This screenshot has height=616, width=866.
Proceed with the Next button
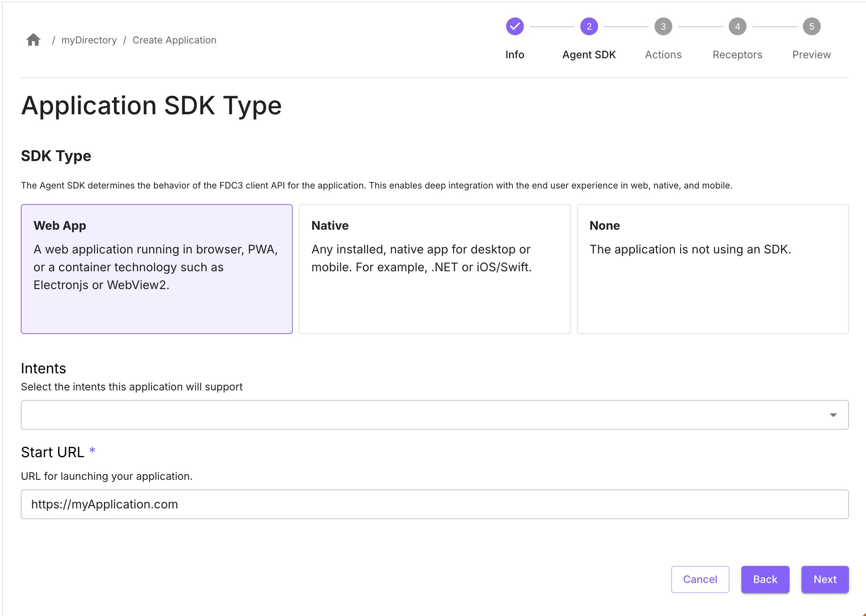coord(825,579)
